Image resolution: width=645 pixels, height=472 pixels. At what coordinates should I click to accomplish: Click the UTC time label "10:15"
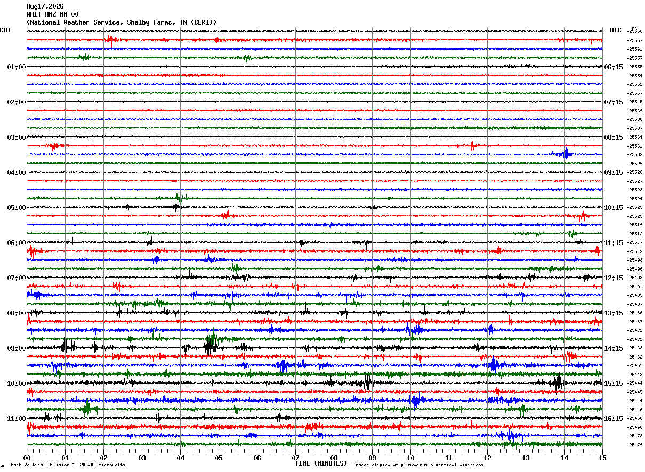coord(614,208)
